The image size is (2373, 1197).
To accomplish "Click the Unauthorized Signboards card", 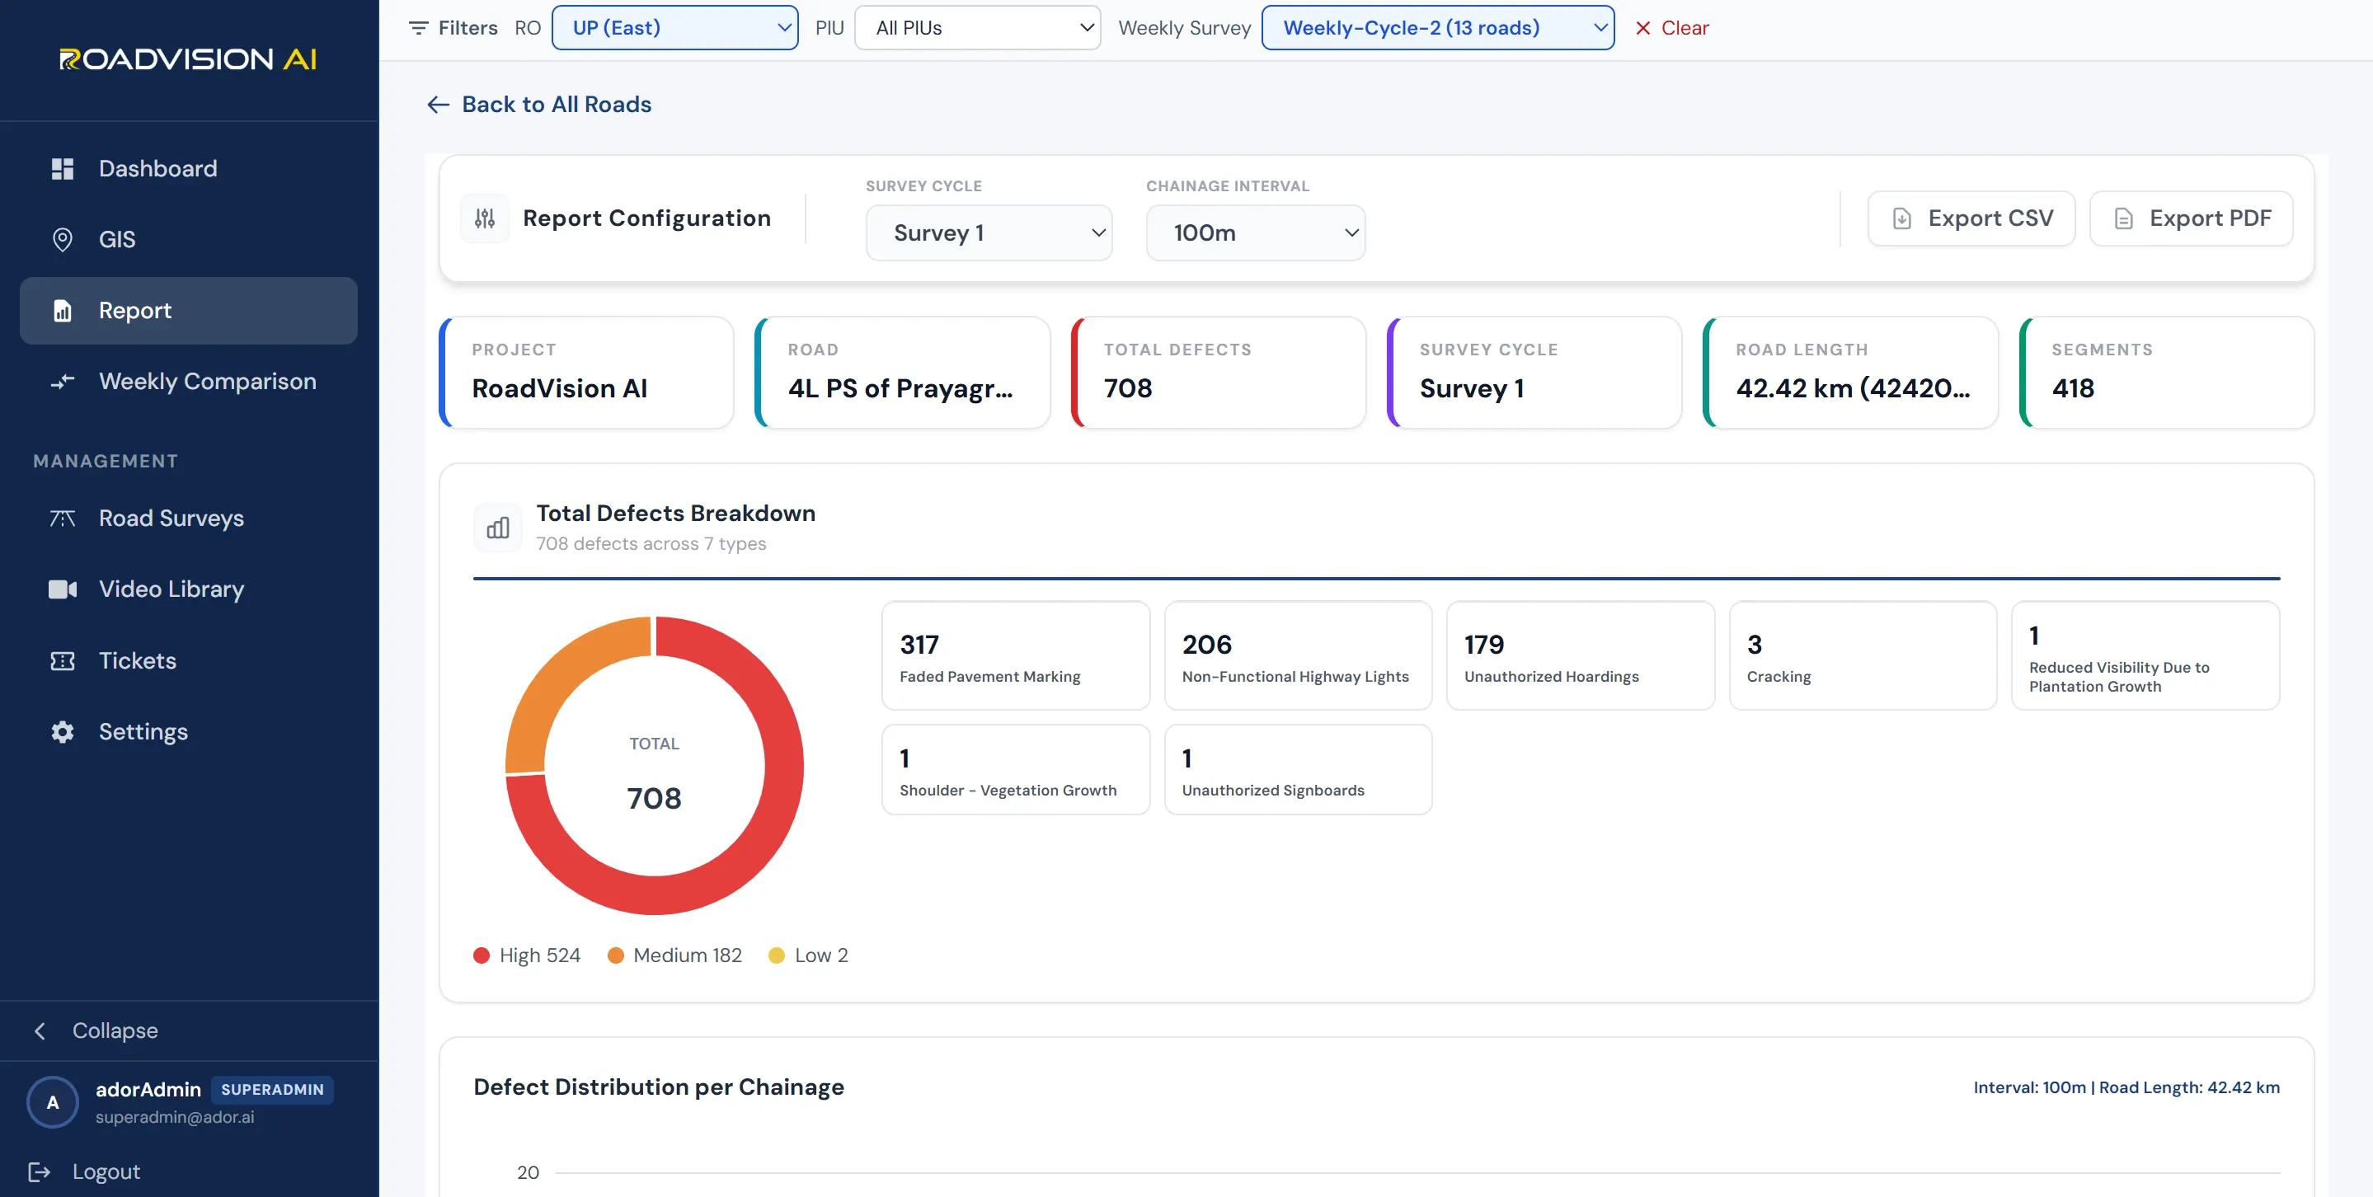I will pos(1298,770).
